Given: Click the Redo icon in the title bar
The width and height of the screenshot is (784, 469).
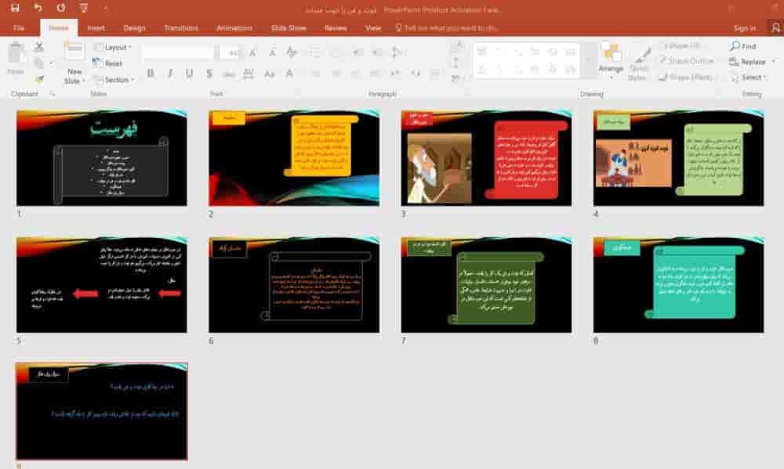Looking at the screenshot, I should click(x=60, y=8).
